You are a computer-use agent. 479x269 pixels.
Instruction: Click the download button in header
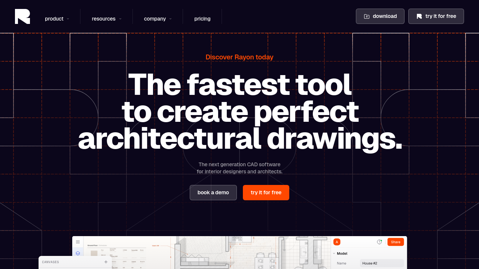point(380,16)
